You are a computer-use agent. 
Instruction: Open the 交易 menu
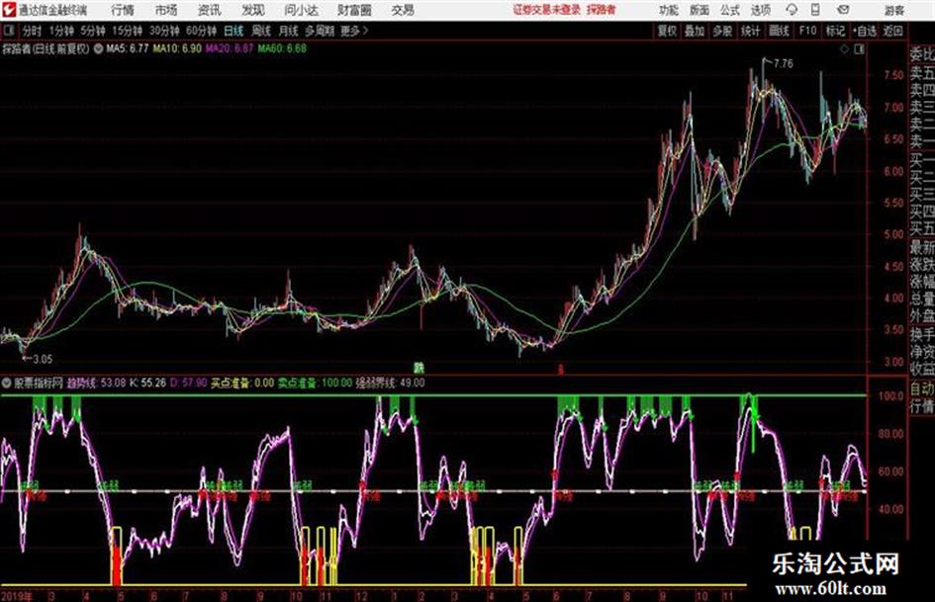[x=403, y=10]
